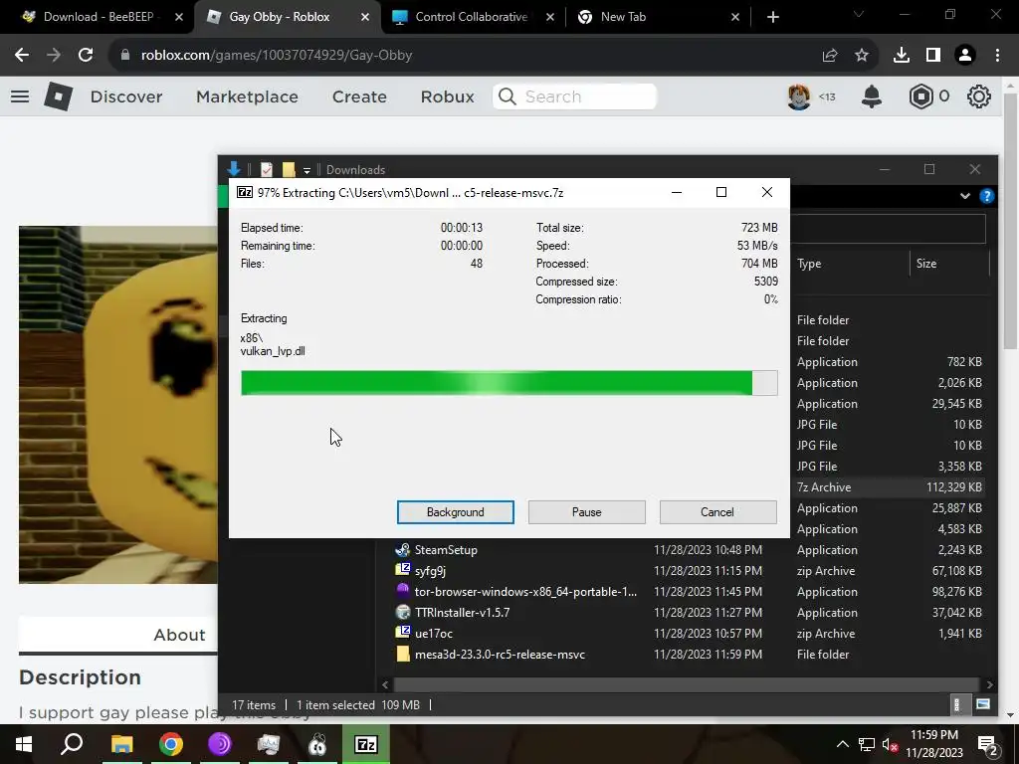Screen dimensions: 1019x764
Task: Open volume control in tray
Action: tap(890, 744)
